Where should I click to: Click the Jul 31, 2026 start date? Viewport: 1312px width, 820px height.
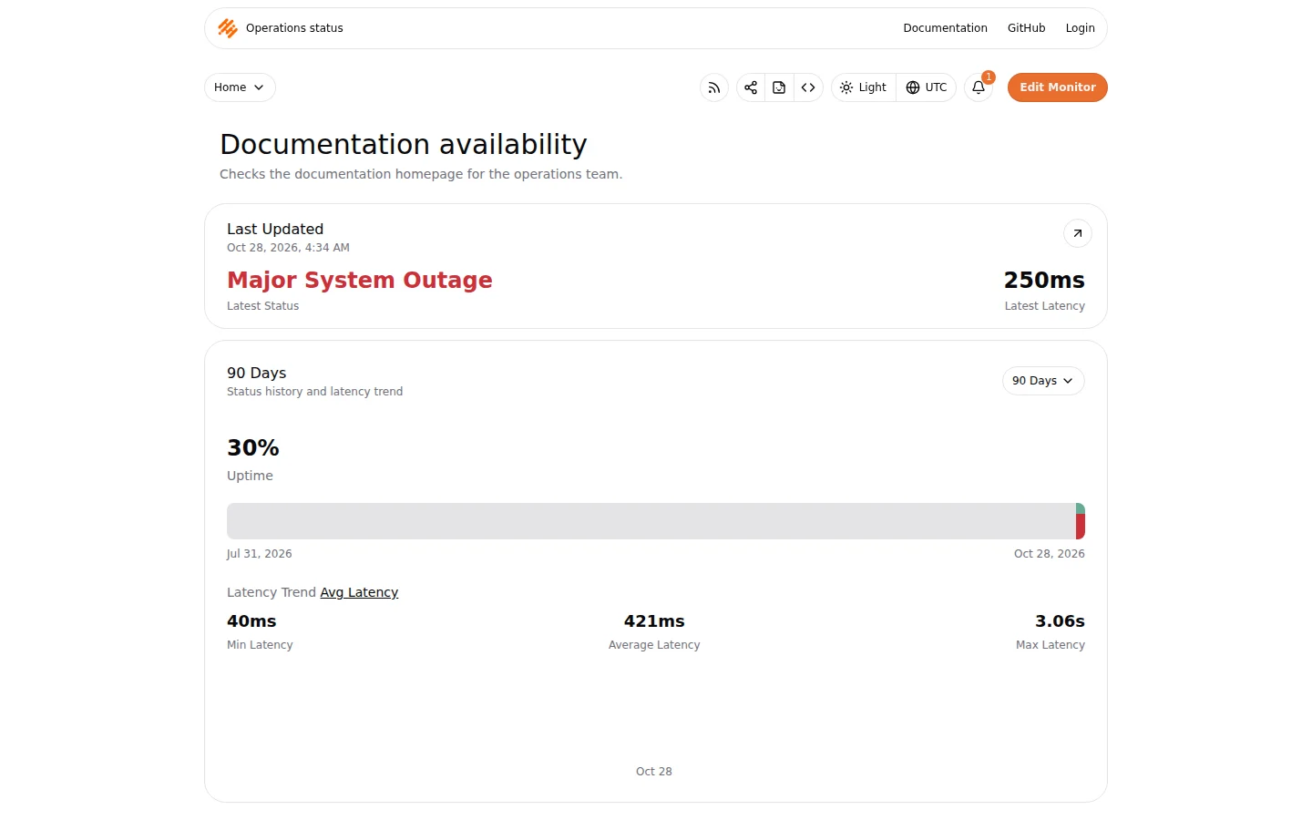(x=260, y=554)
